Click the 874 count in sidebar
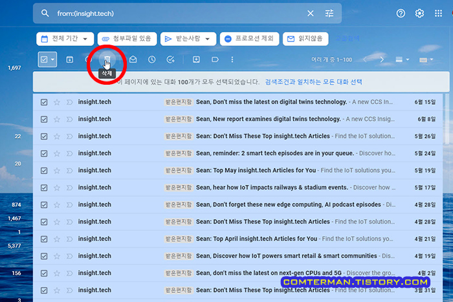Viewport: 453px width, 302px height. coord(16,205)
